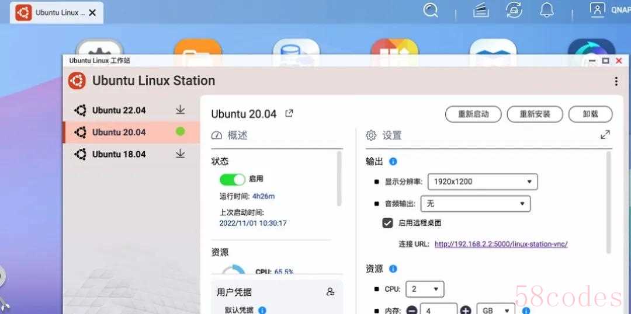Close the Ubuntu Linux 工作站 window

(x=619, y=61)
